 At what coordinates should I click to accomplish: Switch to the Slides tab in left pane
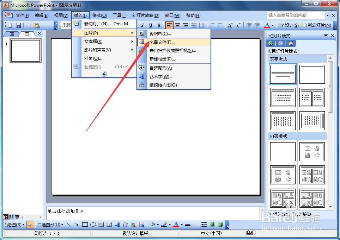pyautogui.click(x=27, y=34)
